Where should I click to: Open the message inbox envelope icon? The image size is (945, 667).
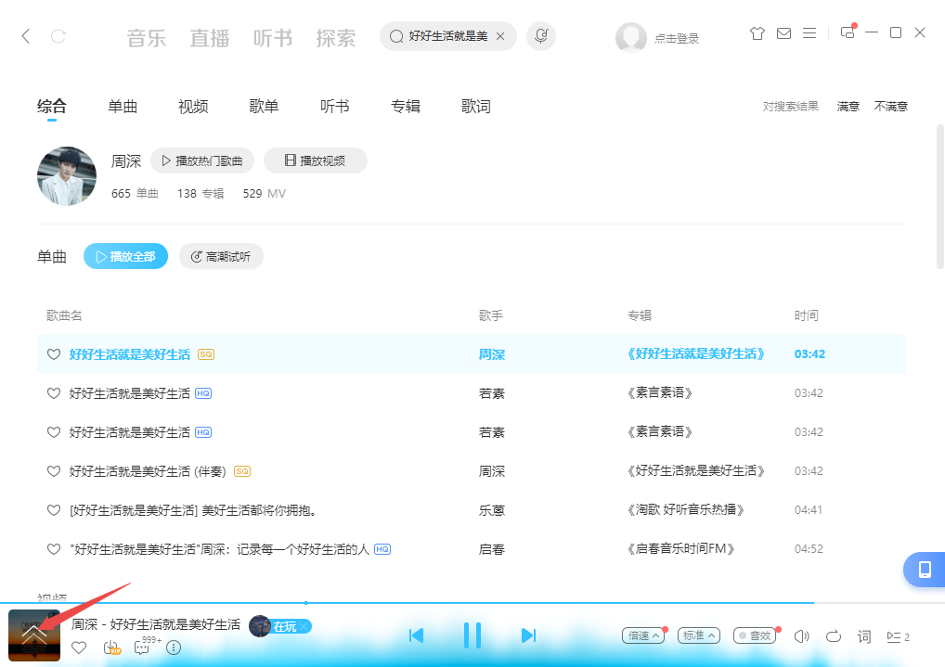(x=783, y=32)
